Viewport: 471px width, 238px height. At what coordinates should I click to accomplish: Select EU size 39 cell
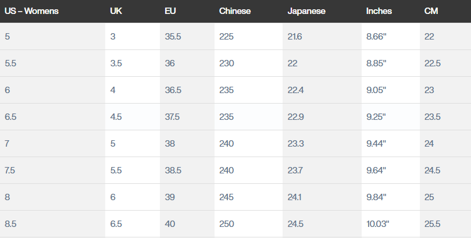pyautogui.click(x=170, y=197)
